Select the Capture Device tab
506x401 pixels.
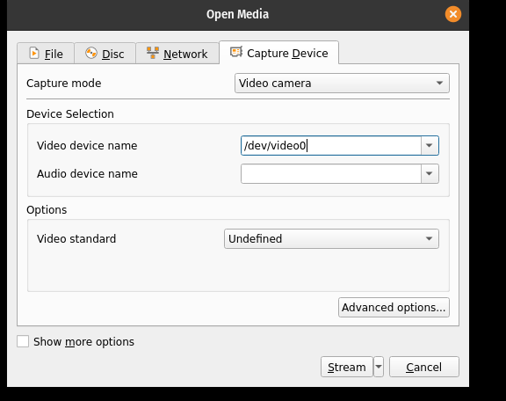click(x=278, y=53)
